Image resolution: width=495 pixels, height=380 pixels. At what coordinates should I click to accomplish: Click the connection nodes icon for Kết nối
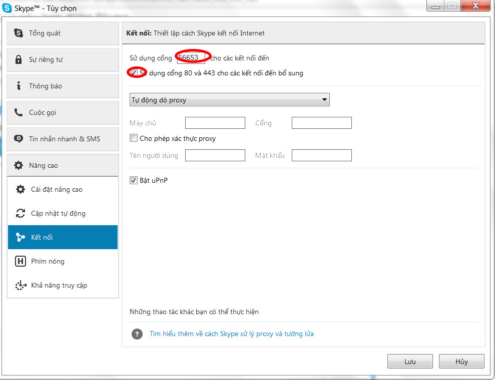click(21, 237)
